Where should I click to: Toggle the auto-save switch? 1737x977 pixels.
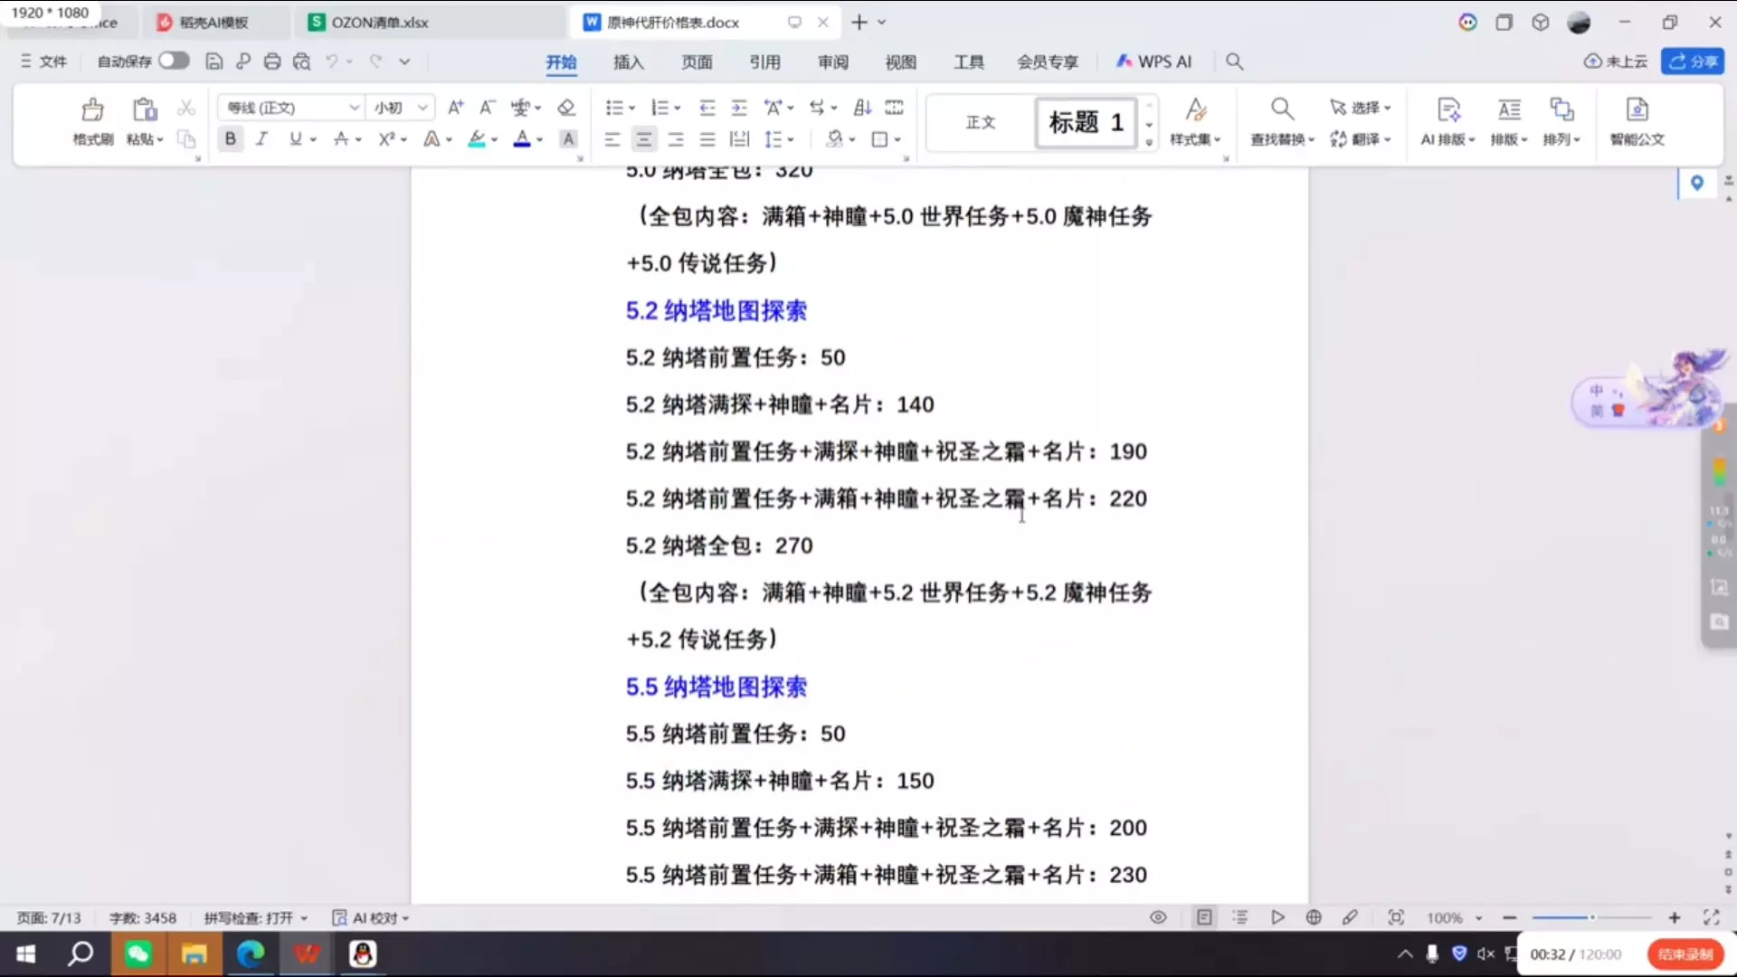point(174,61)
